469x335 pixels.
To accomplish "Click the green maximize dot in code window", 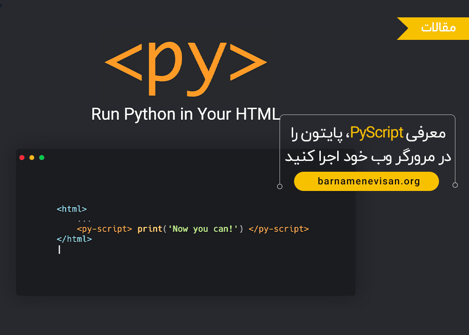I will 42,158.
